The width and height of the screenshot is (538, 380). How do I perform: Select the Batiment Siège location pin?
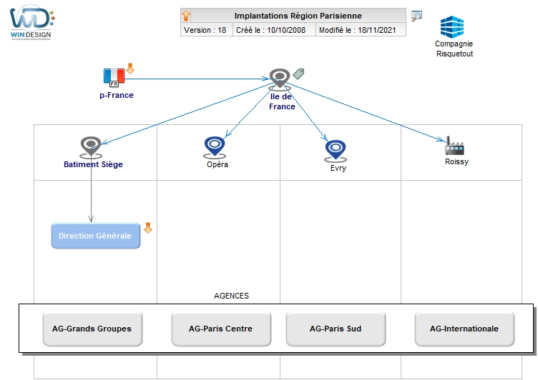point(91,147)
